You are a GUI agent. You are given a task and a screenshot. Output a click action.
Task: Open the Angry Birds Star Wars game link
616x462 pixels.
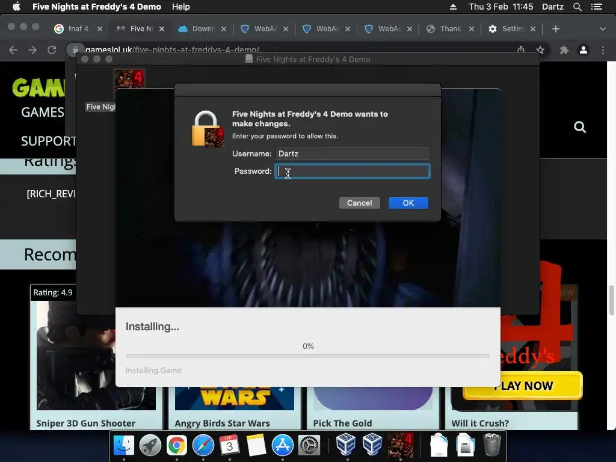tap(223, 423)
